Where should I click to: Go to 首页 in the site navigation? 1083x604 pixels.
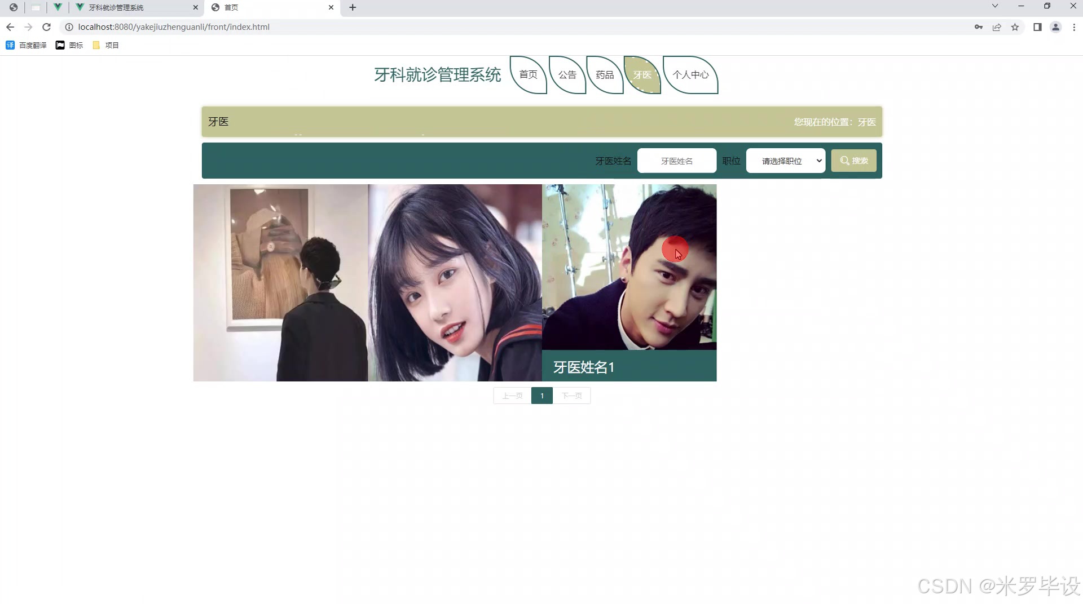click(x=529, y=74)
